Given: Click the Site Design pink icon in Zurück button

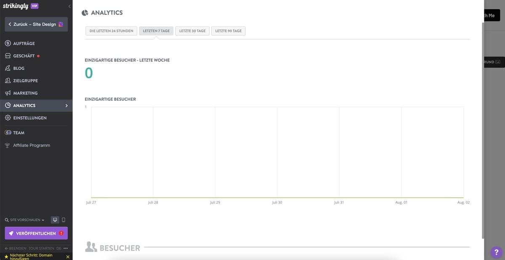Looking at the screenshot, I should pos(61,24).
